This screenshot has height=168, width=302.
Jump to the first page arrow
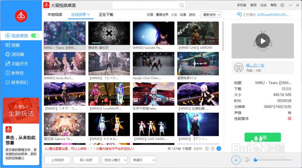tap(207, 149)
